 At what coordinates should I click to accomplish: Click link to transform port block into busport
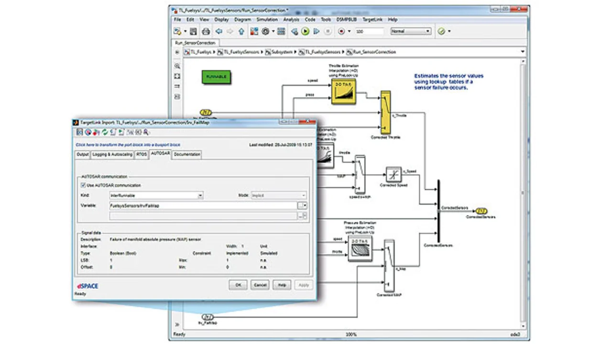(x=128, y=144)
